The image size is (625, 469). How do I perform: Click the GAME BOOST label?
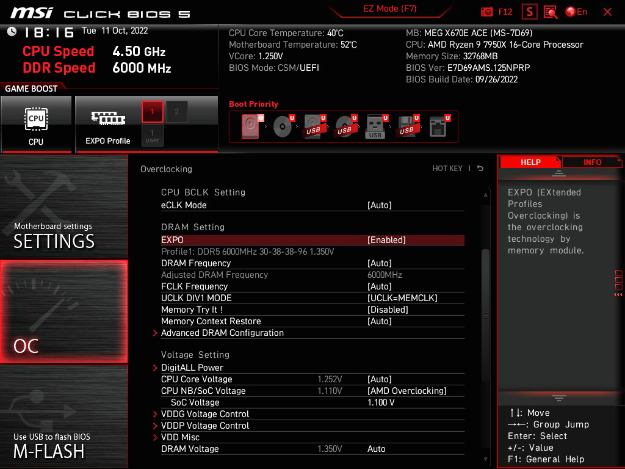click(31, 89)
